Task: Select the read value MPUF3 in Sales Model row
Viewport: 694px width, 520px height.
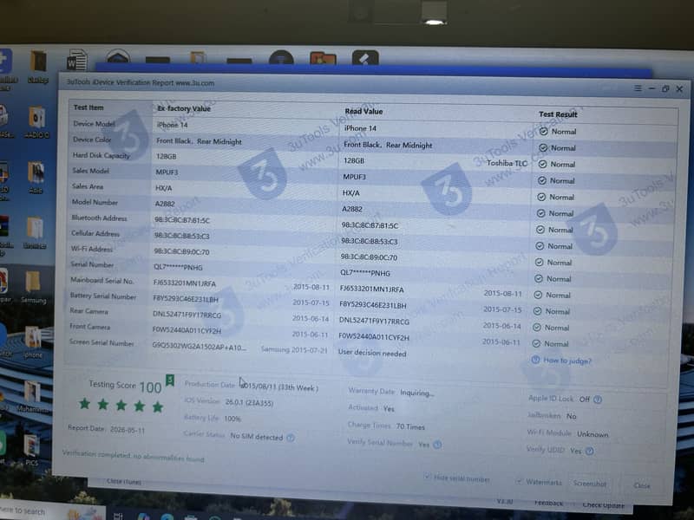Action: (355, 177)
